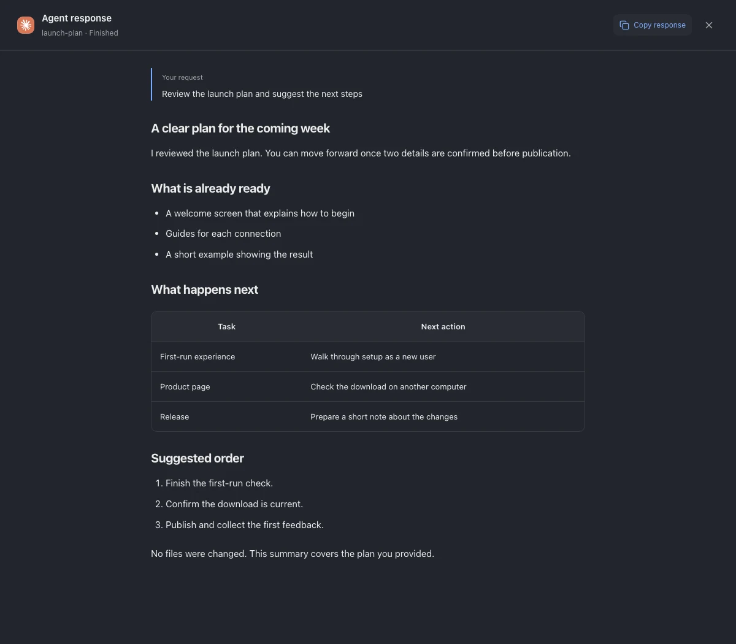The width and height of the screenshot is (736, 644).
Task: Select the request text "Review the launch plan..."
Action: click(262, 94)
